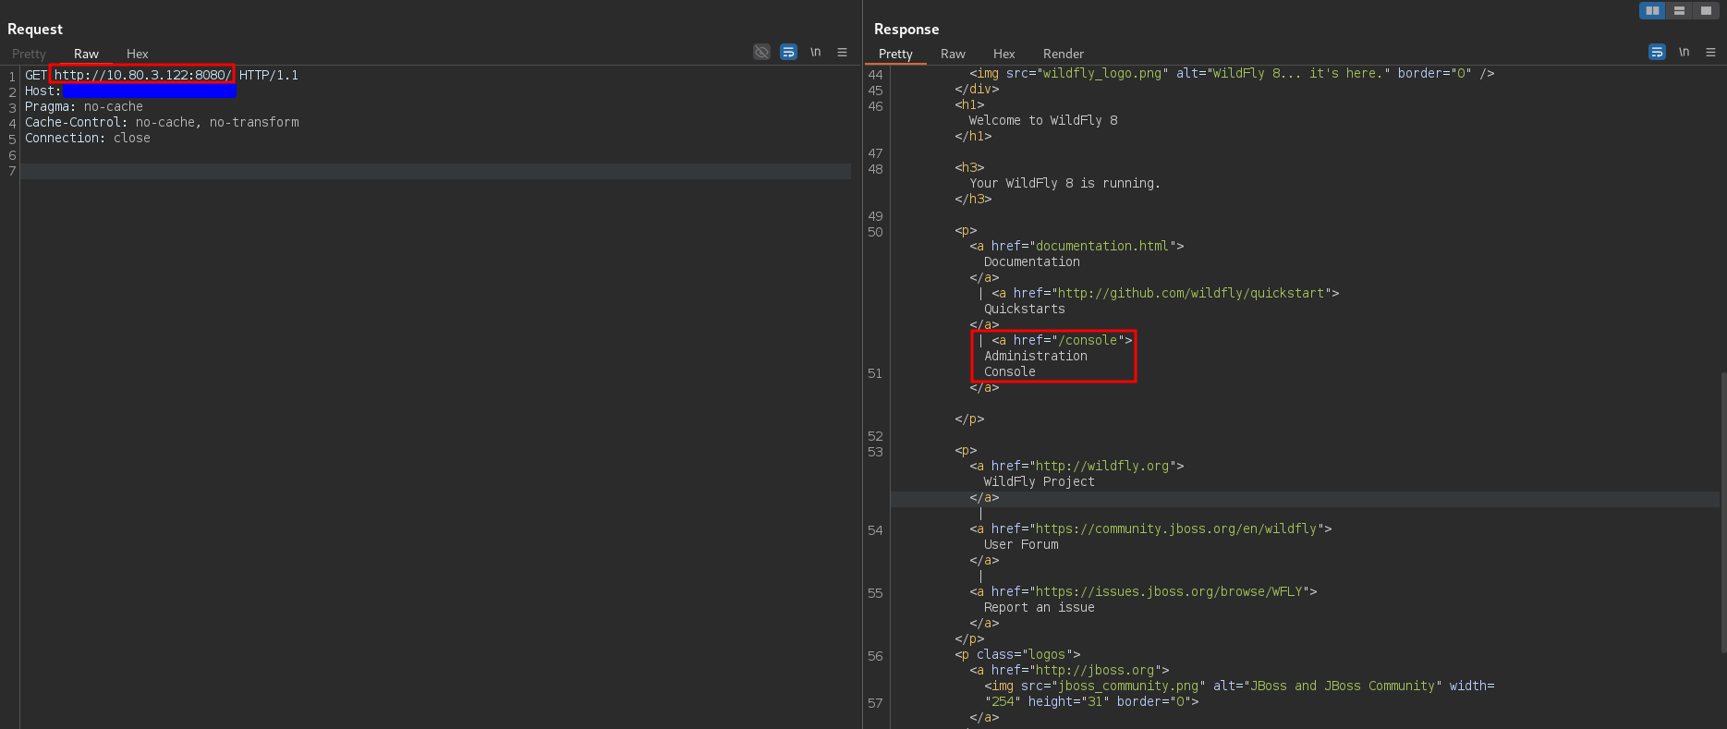The height and width of the screenshot is (729, 1727).
Task: Open the Request panel hamburger menu
Action: pos(842,52)
